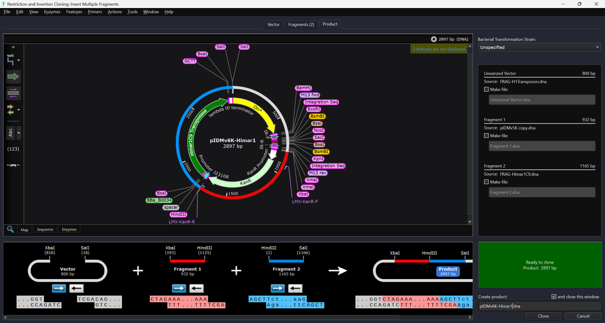
Task: Check Make file for Fragment 2
Action: (x=487, y=182)
